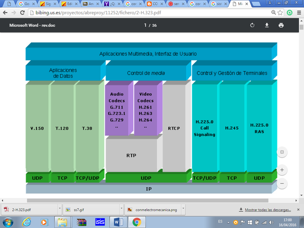Click the Chrome taskbar icon
The height and width of the screenshot is (228, 304).
[x=137, y=222]
